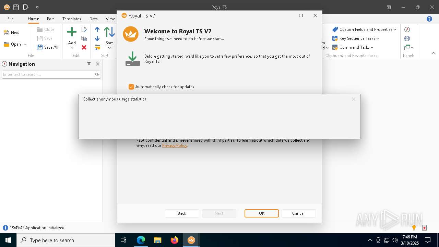Click the duplicate/copy icon in Edit group

[84, 38]
